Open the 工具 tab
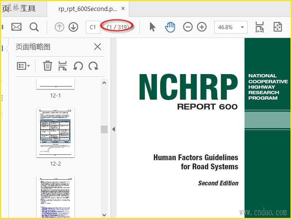Image resolution: width=292 pixels, height=219 pixels. pyautogui.click(x=28, y=8)
